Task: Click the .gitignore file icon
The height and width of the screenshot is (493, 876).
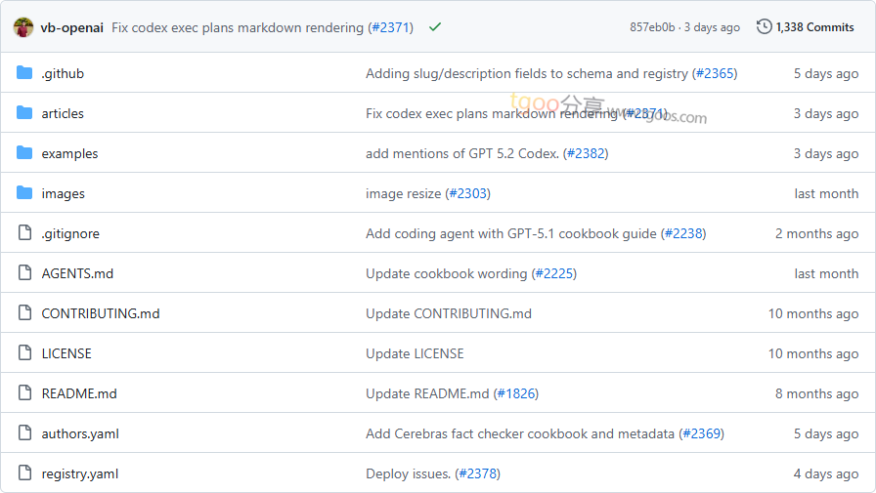Action: tap(24, 233)
